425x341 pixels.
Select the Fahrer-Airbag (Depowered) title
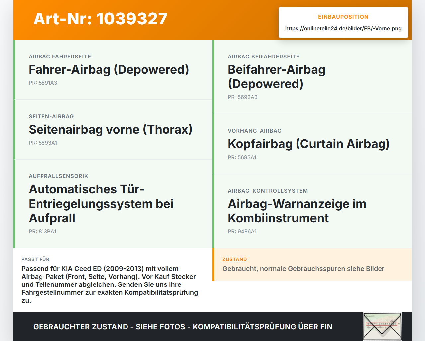109,70
